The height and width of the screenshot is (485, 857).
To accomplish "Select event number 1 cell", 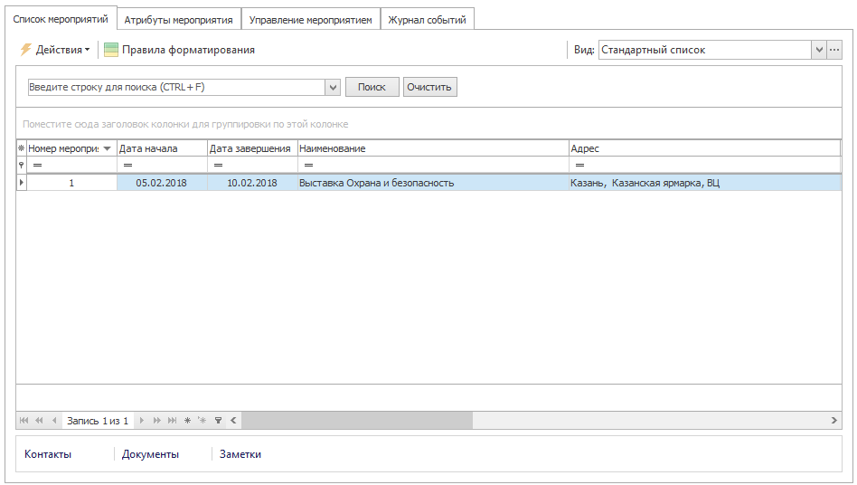I will [71, 183].
